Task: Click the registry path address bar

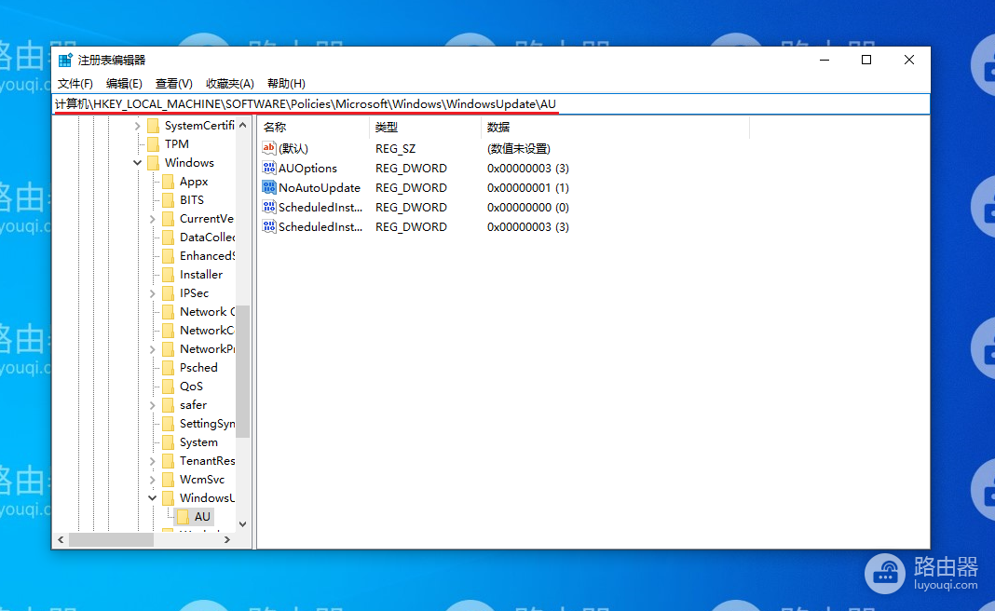Action: tap(491, 104)
